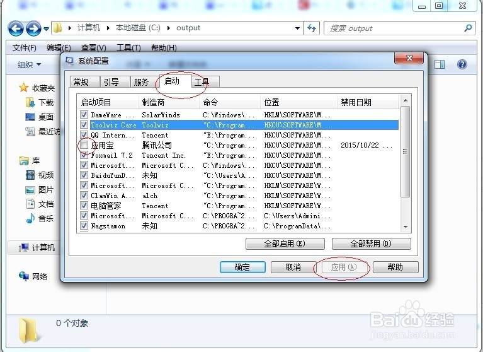Viewport: 483px width, 352px height.
Task: Click the 全部启用(E) button
Action: click(285, 243)
